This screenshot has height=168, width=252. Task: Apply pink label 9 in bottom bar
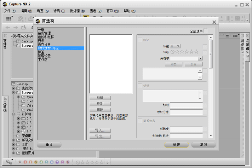coord(68,162)
